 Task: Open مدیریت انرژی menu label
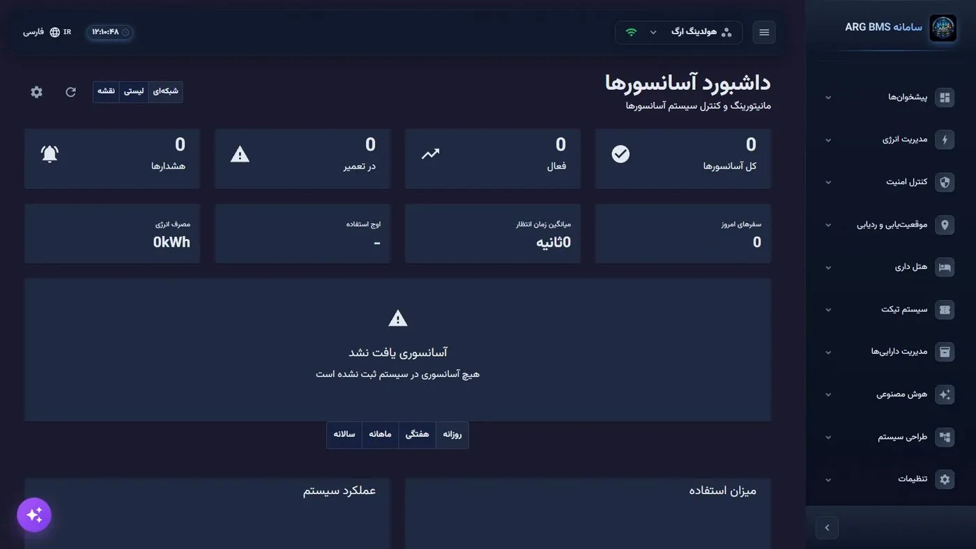tap(905, 140)
